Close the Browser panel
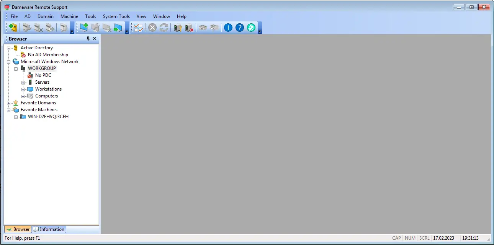Image resolution: width=494 pixels, height=245 pixels. (95, 39)
